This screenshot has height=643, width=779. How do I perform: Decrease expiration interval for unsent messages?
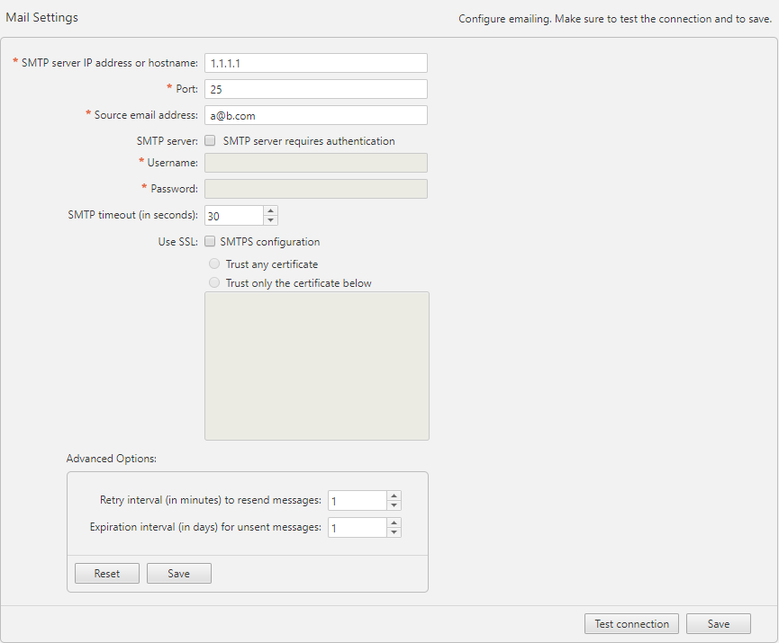tap(394, 532)
